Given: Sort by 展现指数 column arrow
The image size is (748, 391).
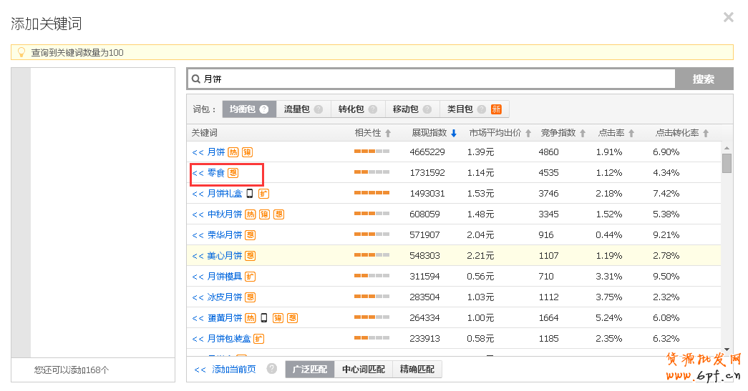Looking at the screenshot, I should tap(454, 134).
